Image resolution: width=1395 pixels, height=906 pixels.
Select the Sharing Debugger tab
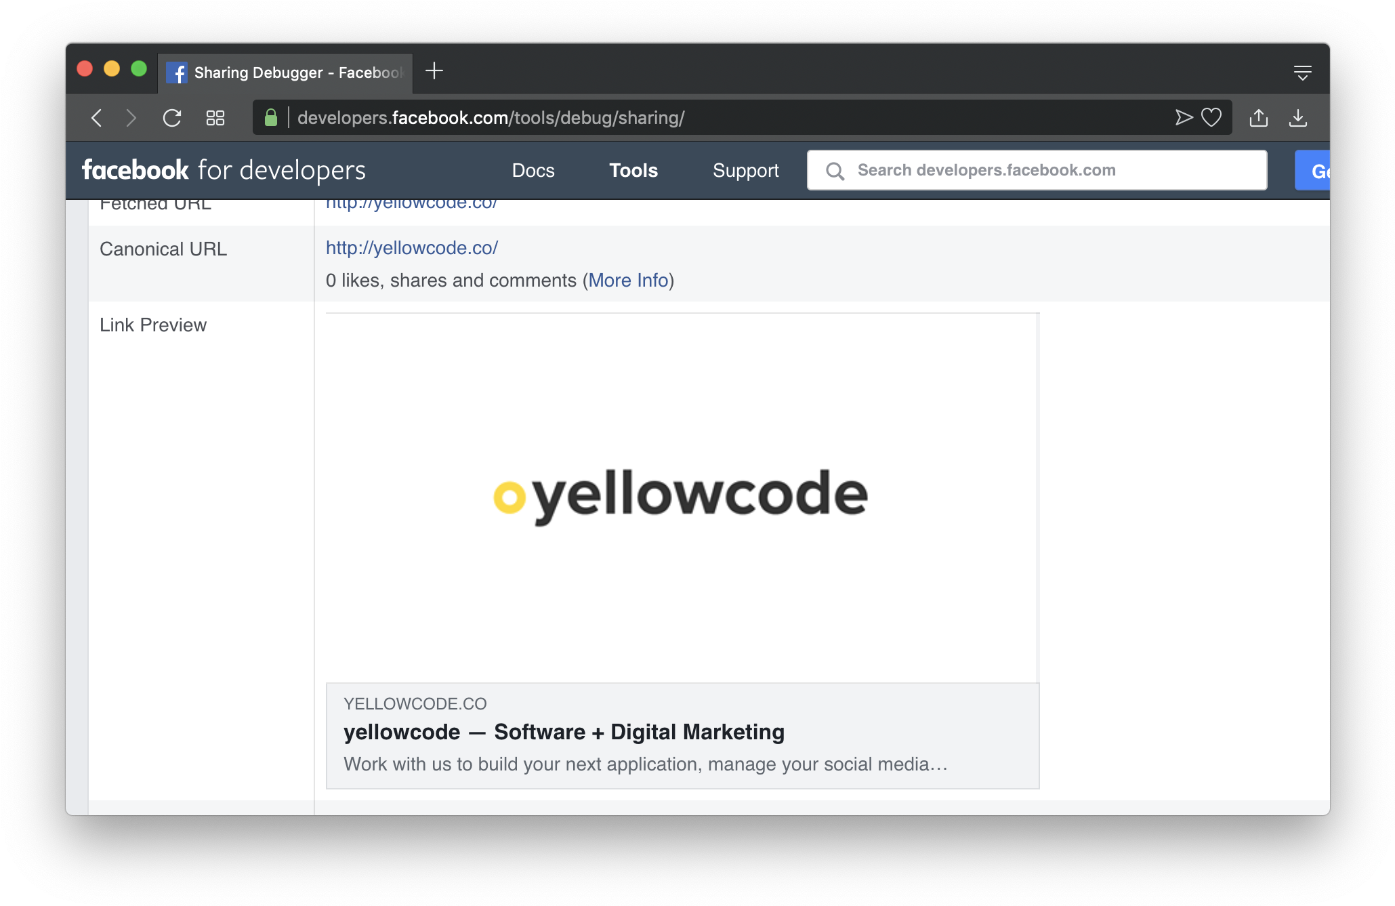tap(285, 73)
